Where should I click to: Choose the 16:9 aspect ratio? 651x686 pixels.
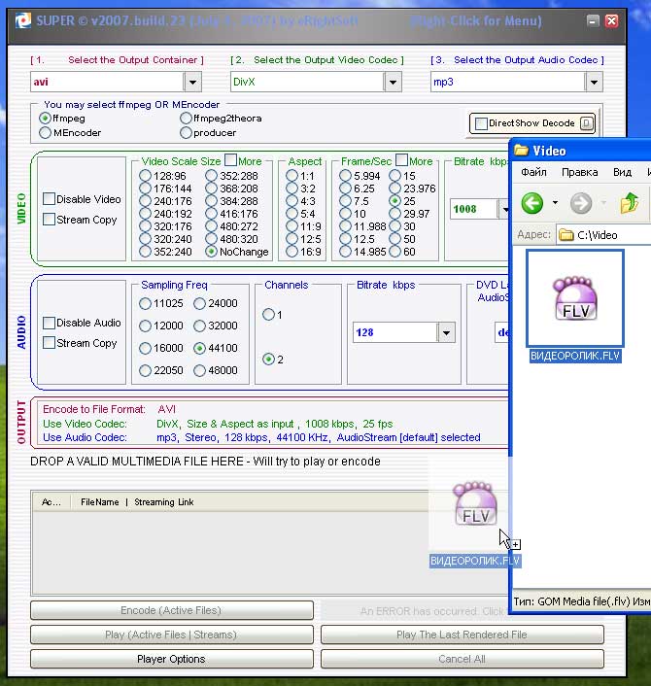[x=291, y=252]
